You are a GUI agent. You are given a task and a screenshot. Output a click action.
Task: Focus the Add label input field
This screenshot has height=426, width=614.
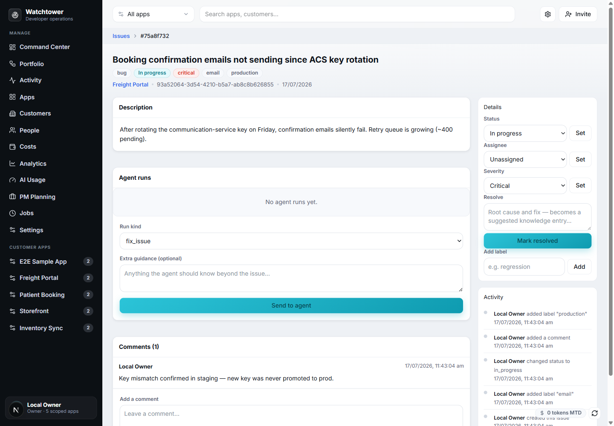(x=524, y=267)
